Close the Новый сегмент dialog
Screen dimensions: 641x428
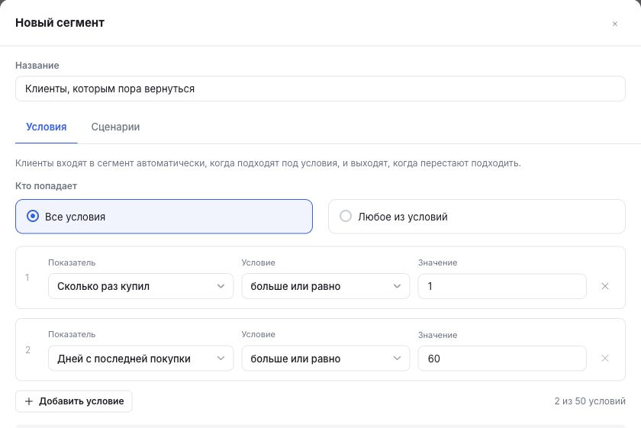(614, 24)
